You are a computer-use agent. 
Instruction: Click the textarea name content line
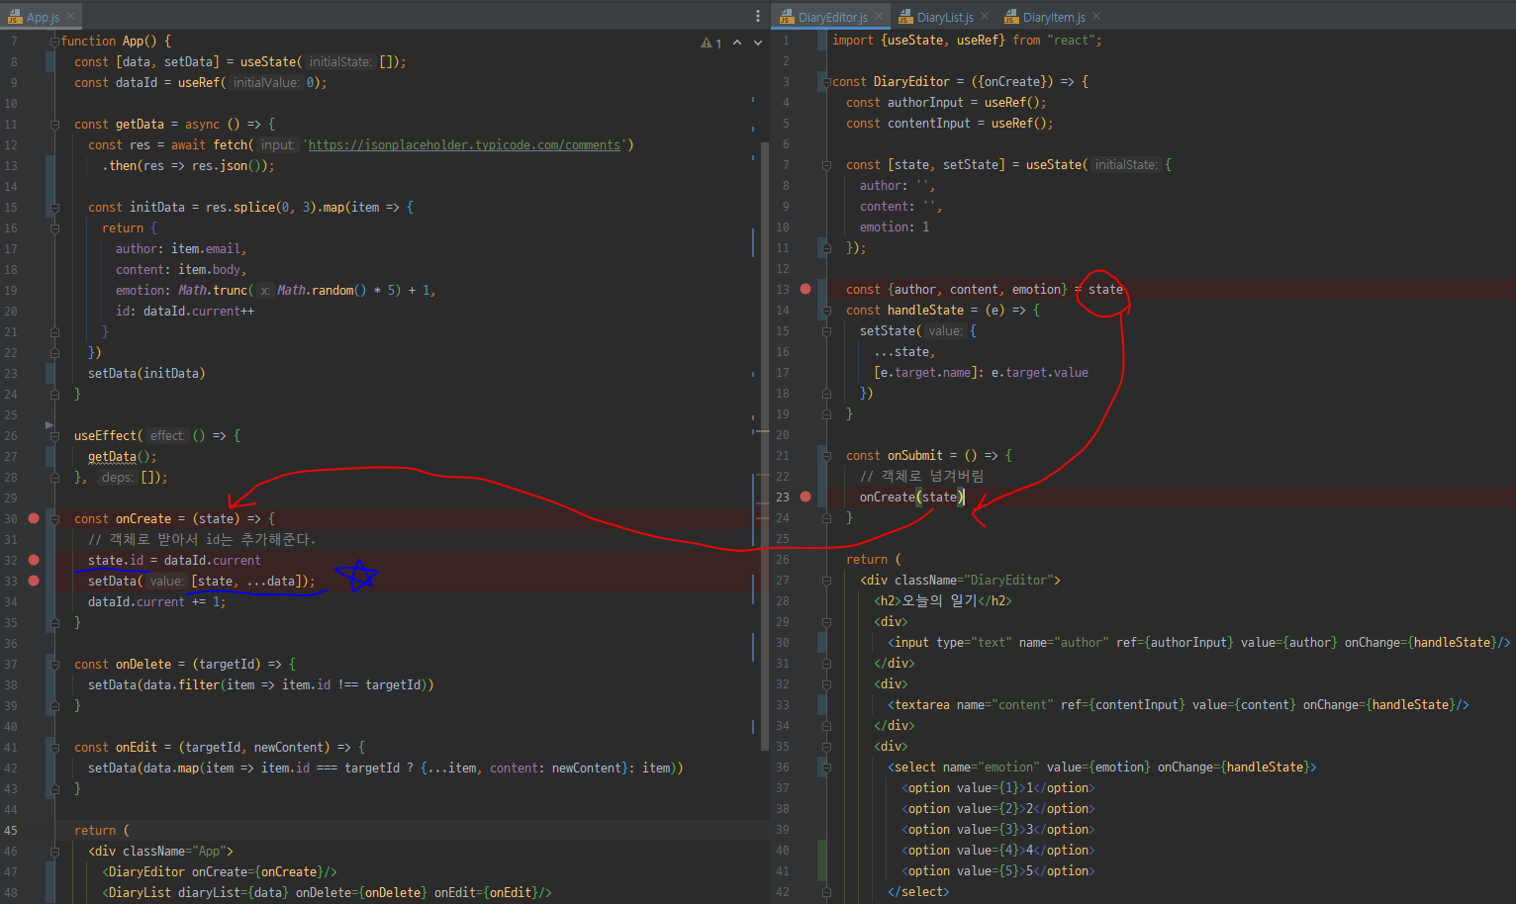pos(1178,704)
